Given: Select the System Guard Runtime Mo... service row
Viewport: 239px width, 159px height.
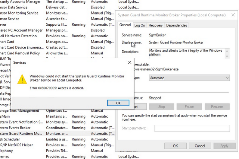Looking at the screenshot, I should click(x=57, y=134).
